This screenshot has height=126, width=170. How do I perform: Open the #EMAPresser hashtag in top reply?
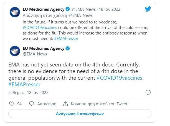coord(66,39)
